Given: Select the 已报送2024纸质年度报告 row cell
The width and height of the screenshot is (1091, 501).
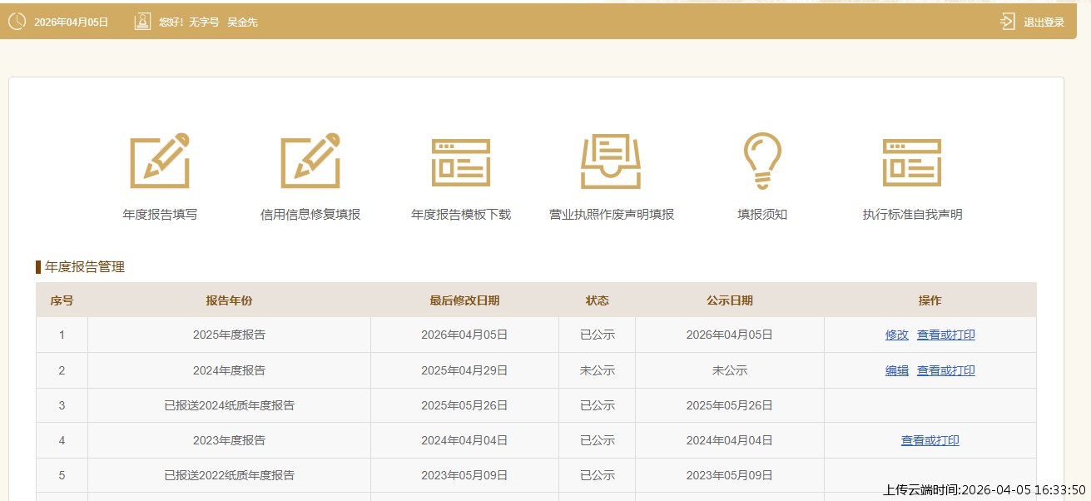Looking at the screenshot, I should [229, 406].
